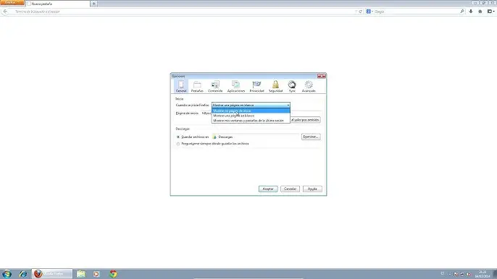
Task: Focus the address bar
Action: tap(184, 12)
